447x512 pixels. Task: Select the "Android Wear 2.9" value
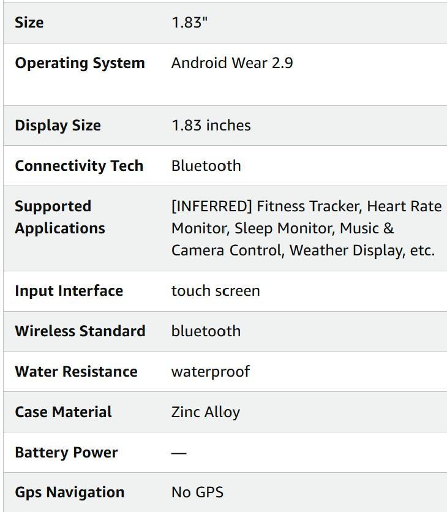232,63
